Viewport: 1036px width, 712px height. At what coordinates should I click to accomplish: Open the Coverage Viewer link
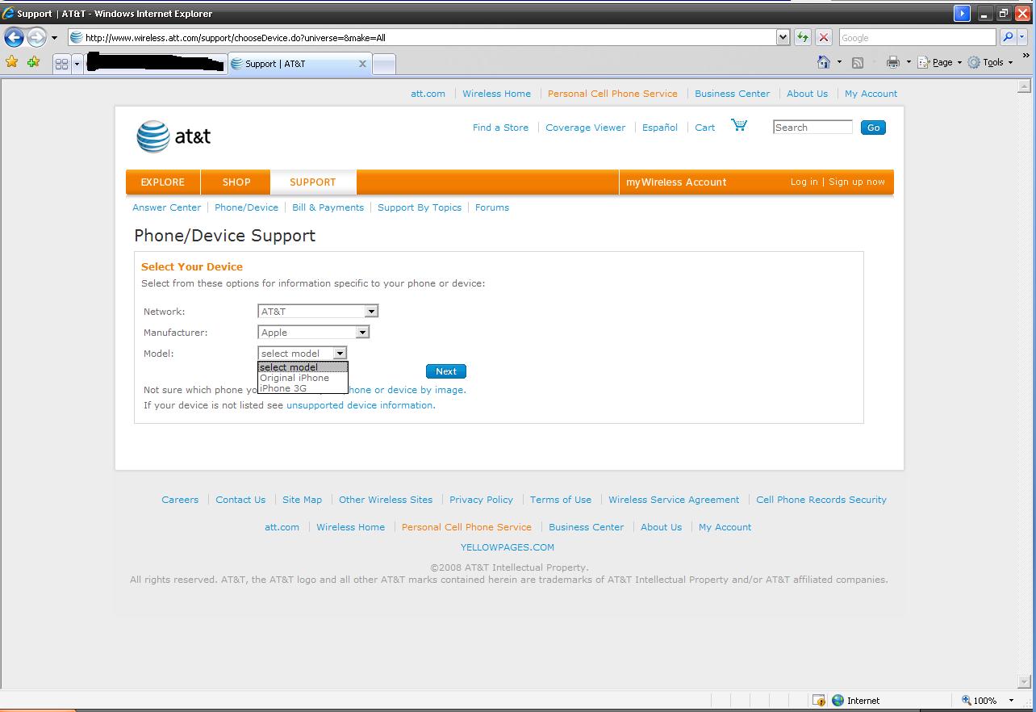585,128
